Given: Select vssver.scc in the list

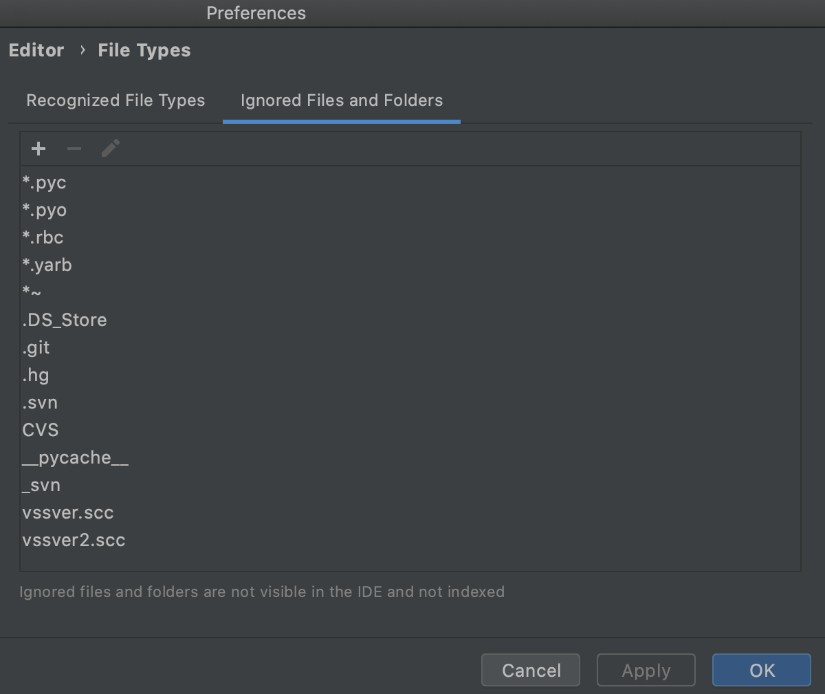Looking at the screenshot, I should (x=68, y=513).
